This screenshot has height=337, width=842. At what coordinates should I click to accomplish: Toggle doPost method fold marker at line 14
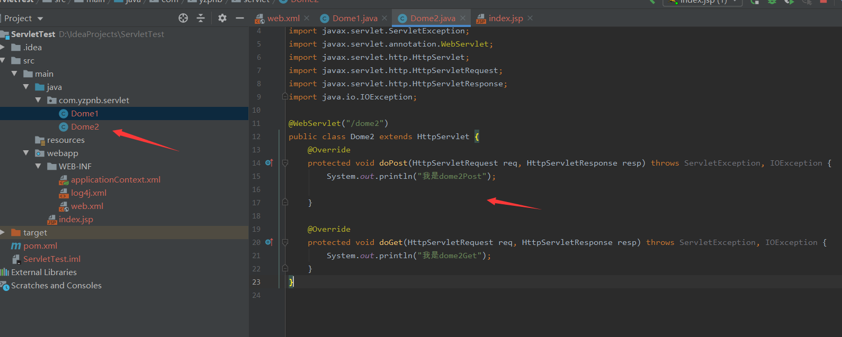pos(285,163)
